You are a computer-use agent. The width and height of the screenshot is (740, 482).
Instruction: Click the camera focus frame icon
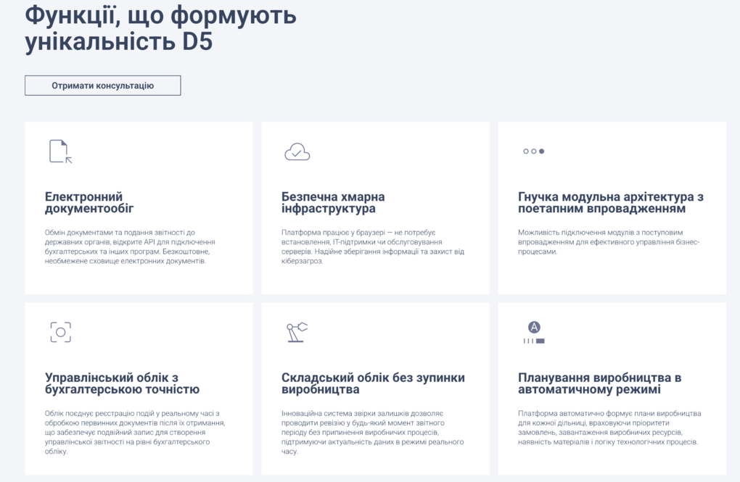click(x=61, y=332)
